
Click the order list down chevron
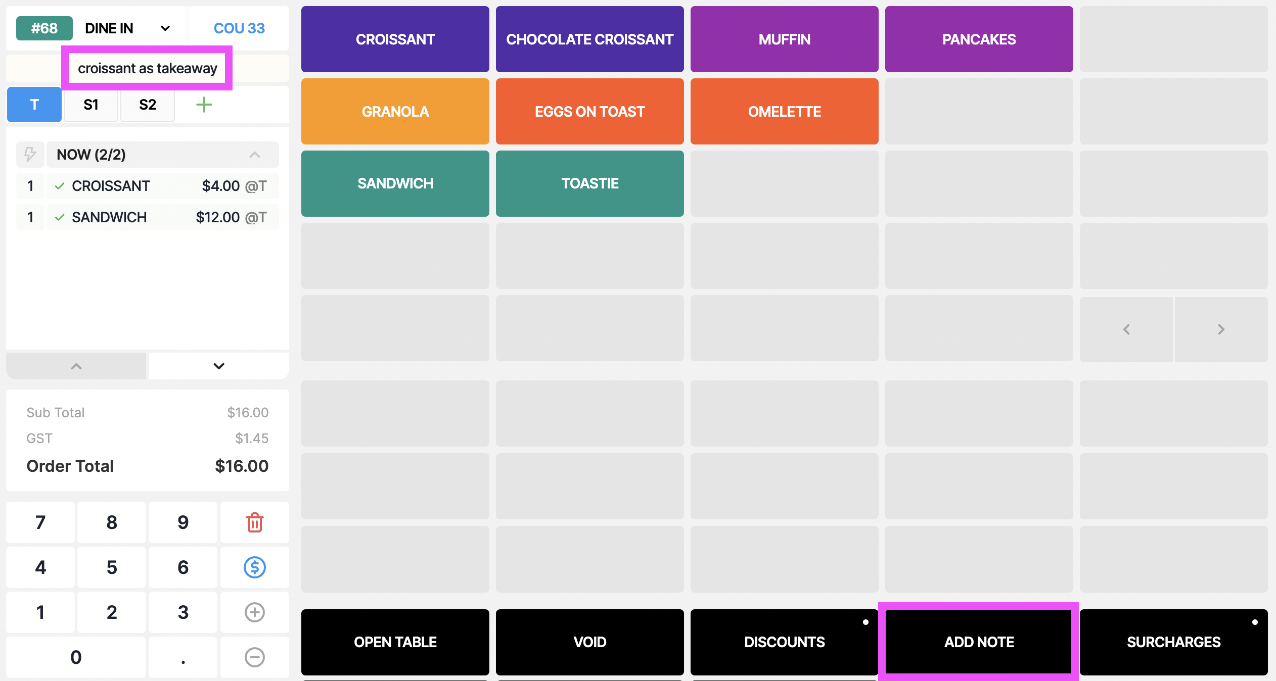pos(218,366)
